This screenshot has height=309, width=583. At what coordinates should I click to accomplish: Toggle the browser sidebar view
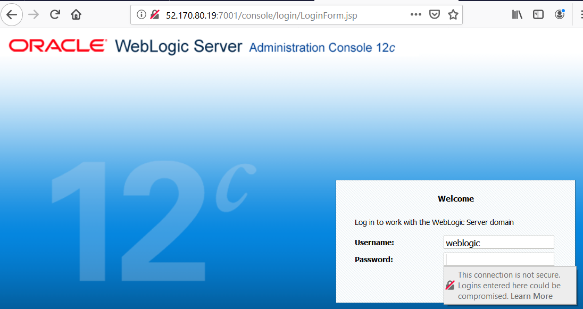click(538, 15)
